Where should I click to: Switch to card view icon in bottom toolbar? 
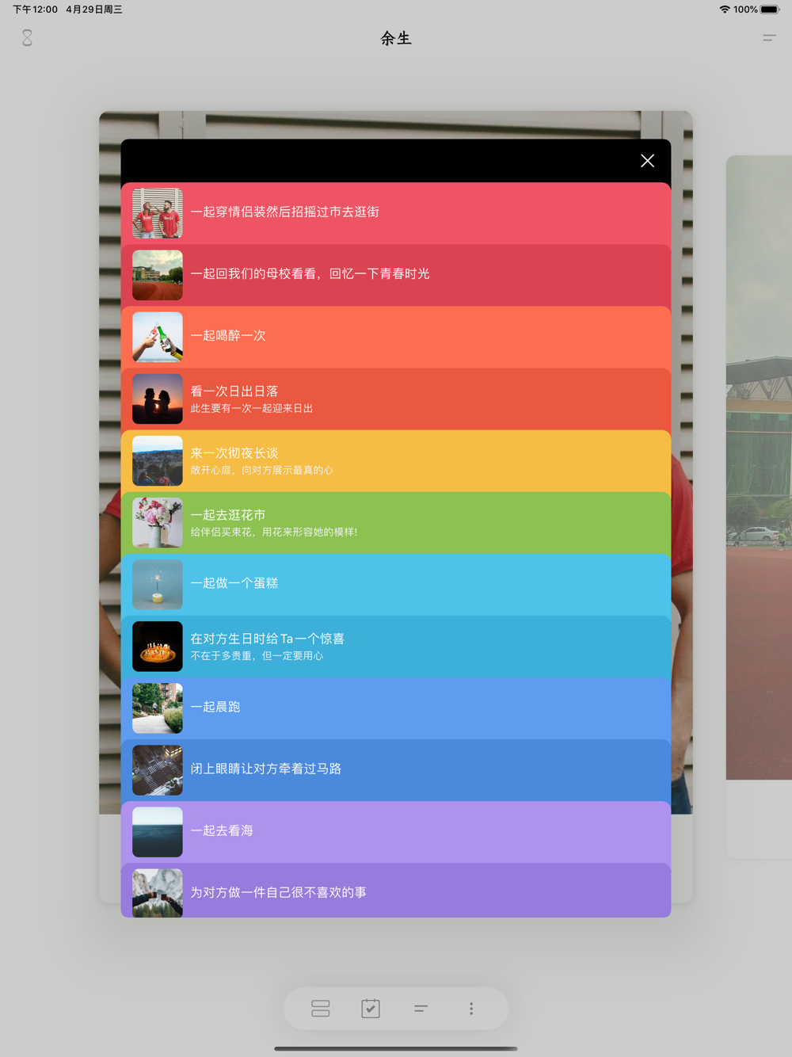tap(321, 1009)
